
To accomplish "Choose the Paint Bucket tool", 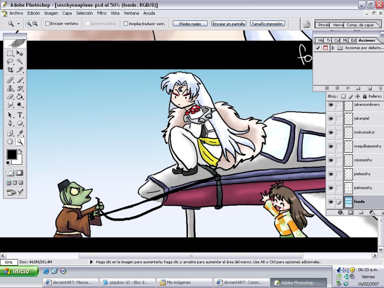I will click(x=20, y=96).
